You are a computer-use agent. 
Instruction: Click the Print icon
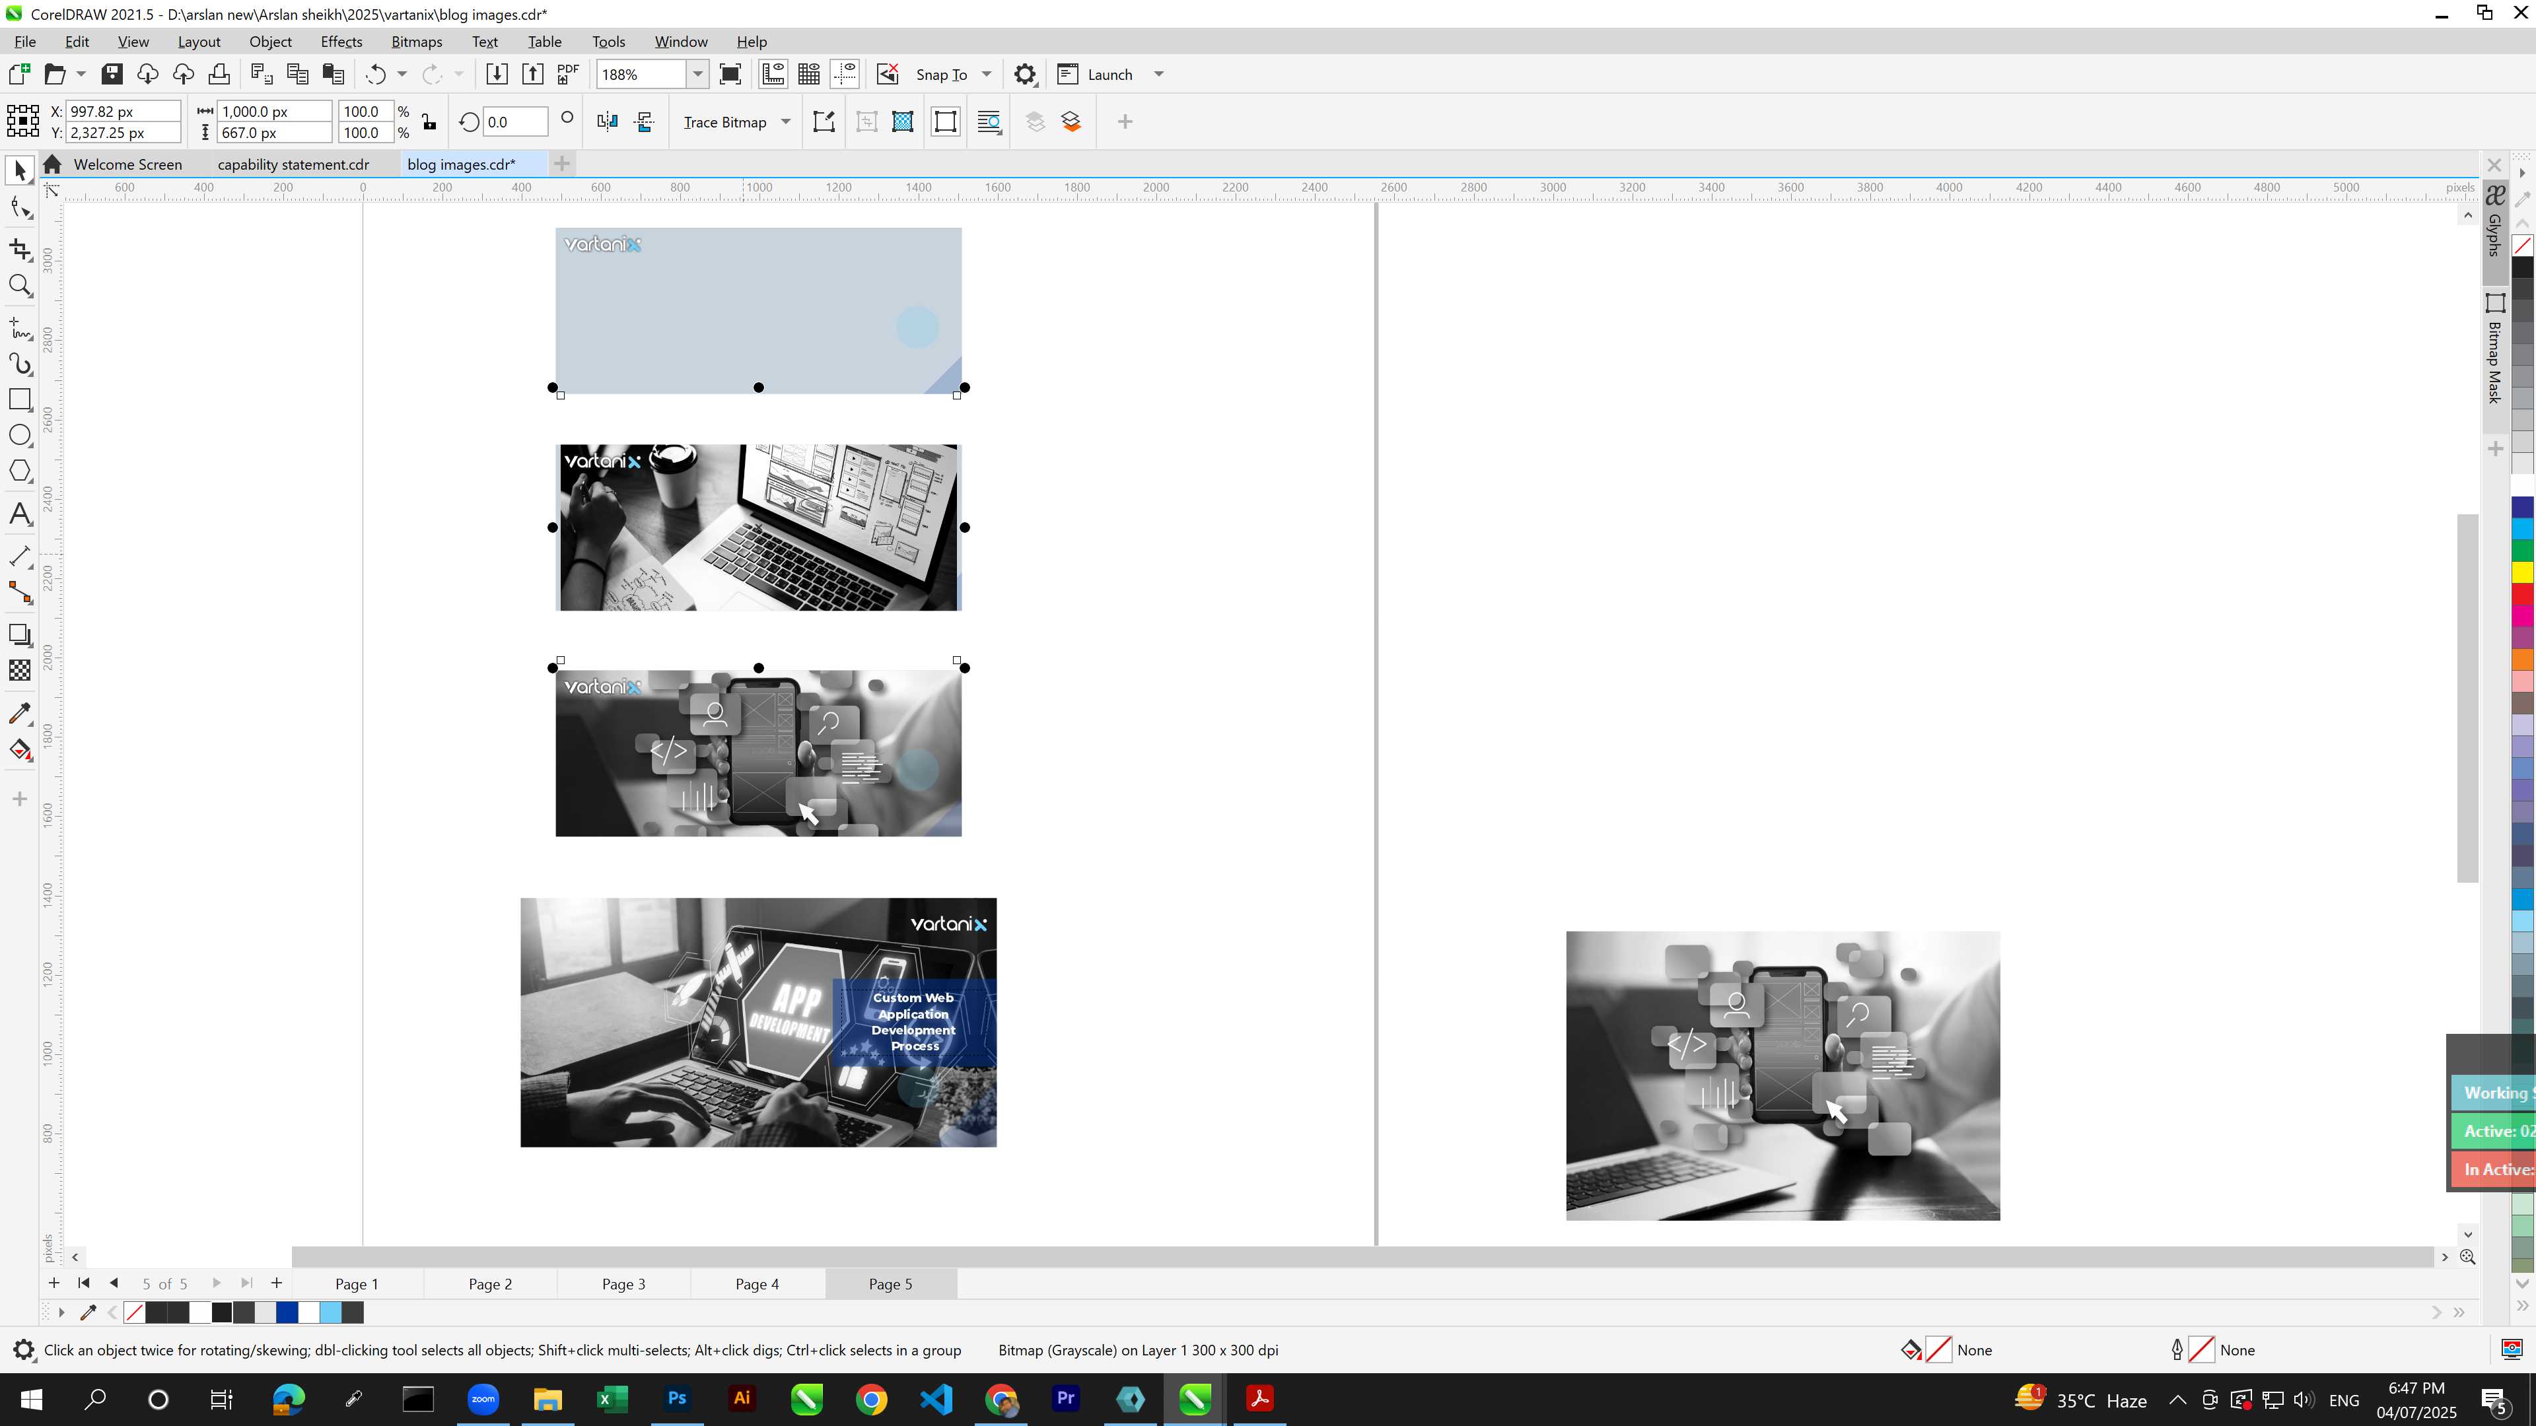[x=219, y=75]
